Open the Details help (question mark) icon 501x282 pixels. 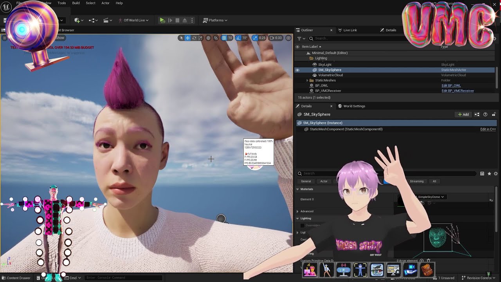[x=485, y=114]
